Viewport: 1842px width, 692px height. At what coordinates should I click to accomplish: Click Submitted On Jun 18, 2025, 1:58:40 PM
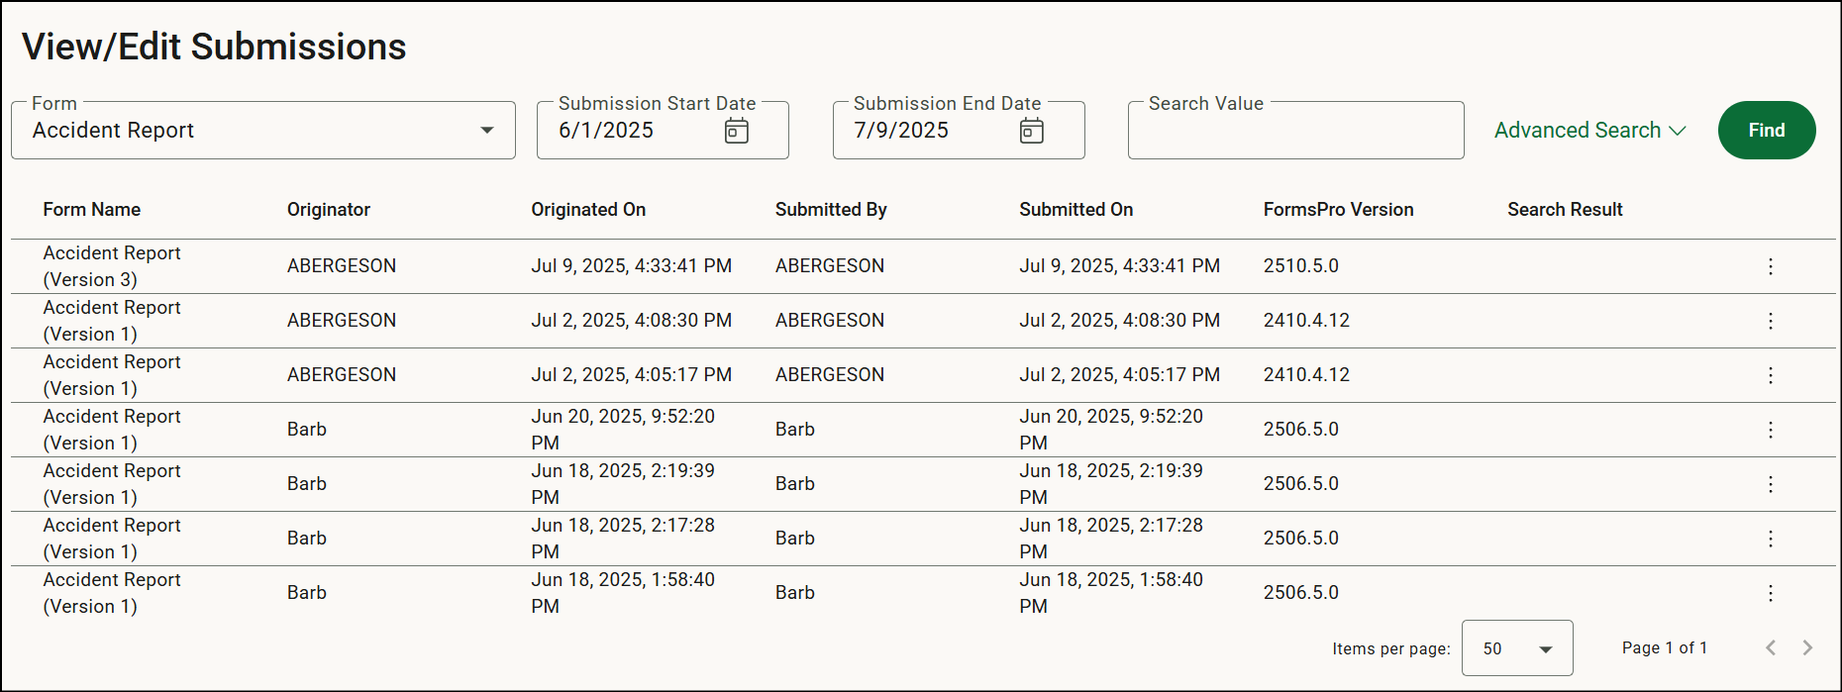tap(1111, 593)
